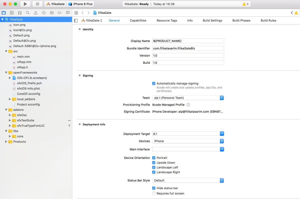Enable Requires full screen

click(x=154, y=194)
